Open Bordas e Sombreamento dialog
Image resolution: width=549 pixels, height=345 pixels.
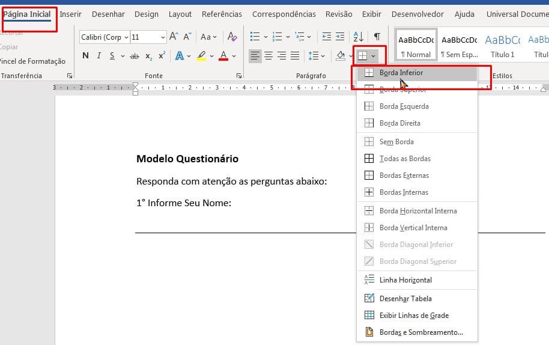417,332
